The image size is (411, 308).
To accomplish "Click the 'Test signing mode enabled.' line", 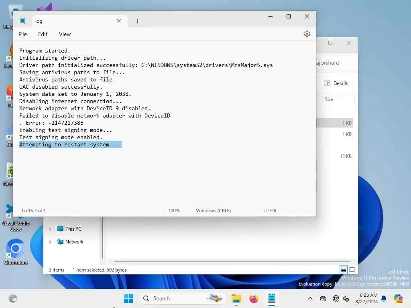I will coord(61,137).
